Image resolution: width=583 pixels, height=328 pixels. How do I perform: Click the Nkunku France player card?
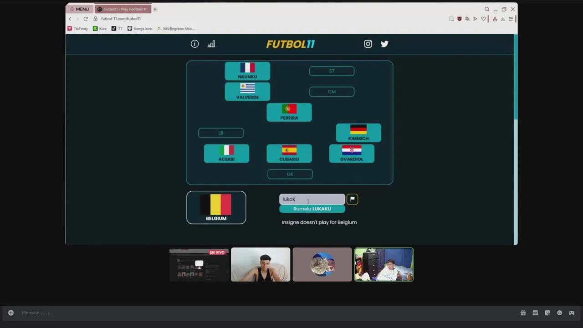tap(247, 71)
